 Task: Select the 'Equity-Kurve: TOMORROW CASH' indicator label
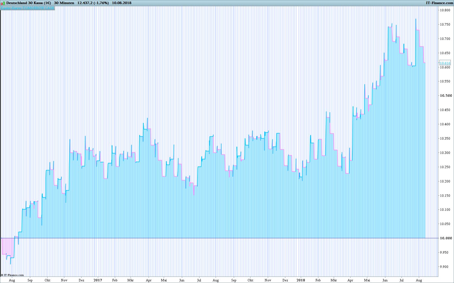coord(27,8)
